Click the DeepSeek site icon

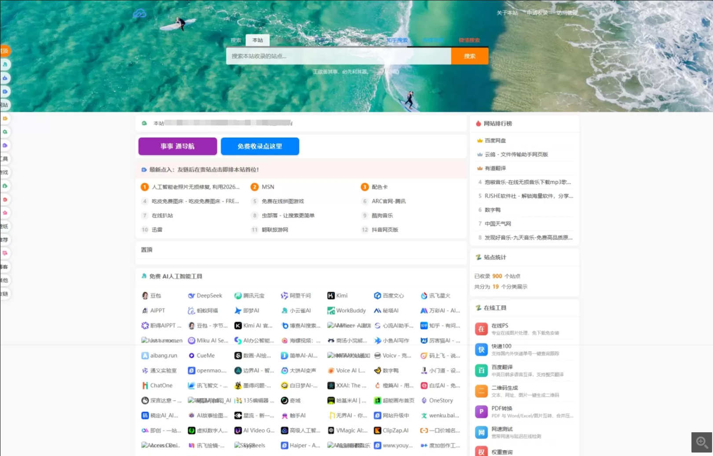point(191,296)
